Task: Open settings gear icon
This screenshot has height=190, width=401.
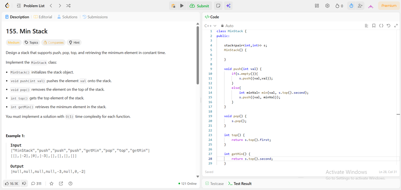Action: pyautogui.click(x=327, y=6)
